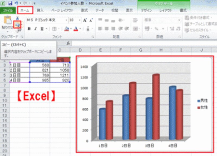Click the Percent Style icon
This screenshot has width=217, height=156.
(157, 29)
